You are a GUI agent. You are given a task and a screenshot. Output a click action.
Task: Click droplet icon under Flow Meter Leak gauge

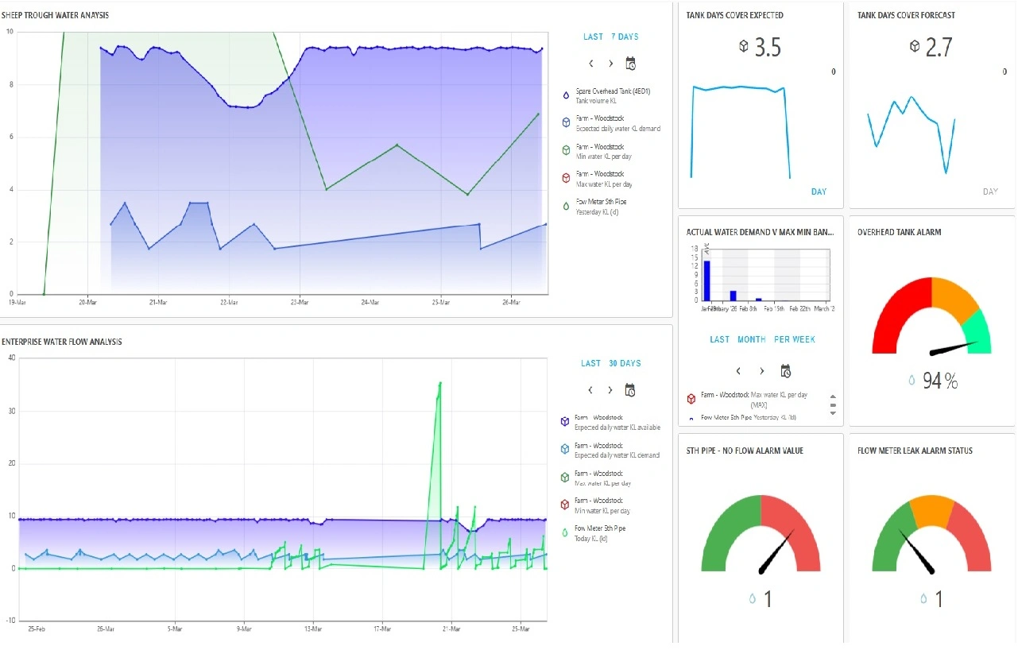coord(923,599)
